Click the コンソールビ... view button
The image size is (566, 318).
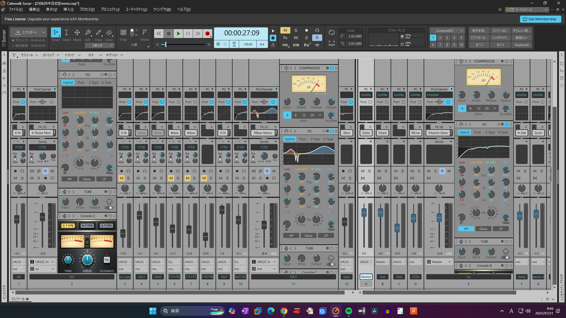(500, 31)
